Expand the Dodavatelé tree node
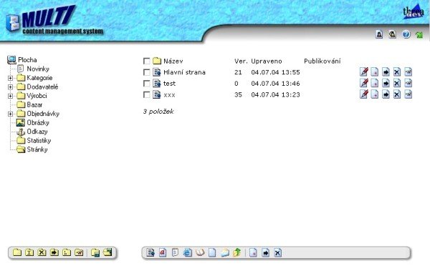 [x=11, y=87]
